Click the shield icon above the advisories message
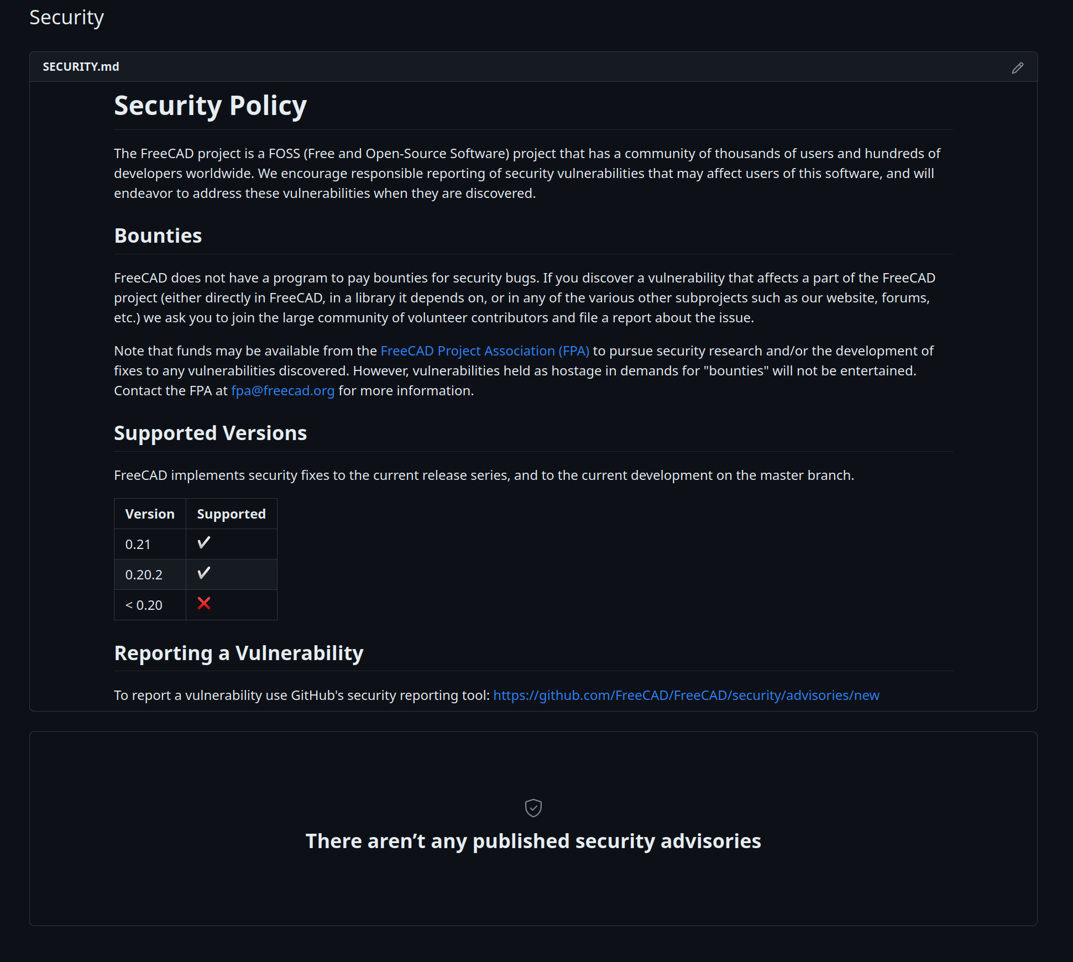The width and height of the screenshot is (1073, 962). click(x=533, y=808)
